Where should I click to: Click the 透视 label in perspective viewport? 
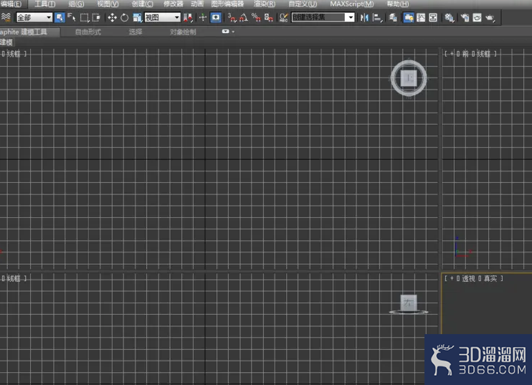469,278
